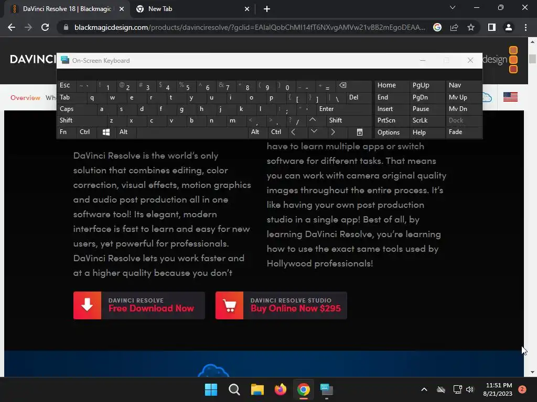
Task: Click the Buy Online Now $295 button
Action: click(x=281, y=305)
